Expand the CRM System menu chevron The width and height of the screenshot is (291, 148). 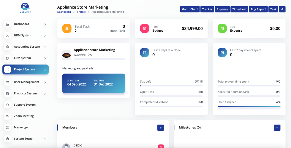(x=45, y=58)
